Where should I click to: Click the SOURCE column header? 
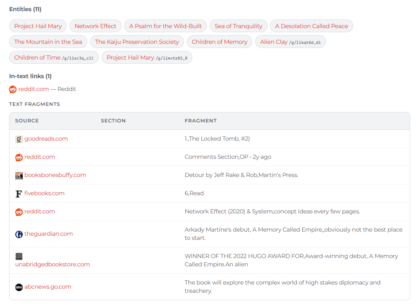tap(26, 121)
